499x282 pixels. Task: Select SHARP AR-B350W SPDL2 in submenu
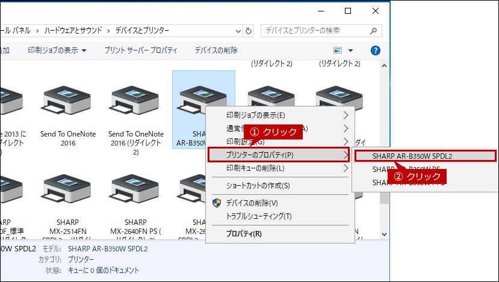point(425,156)
